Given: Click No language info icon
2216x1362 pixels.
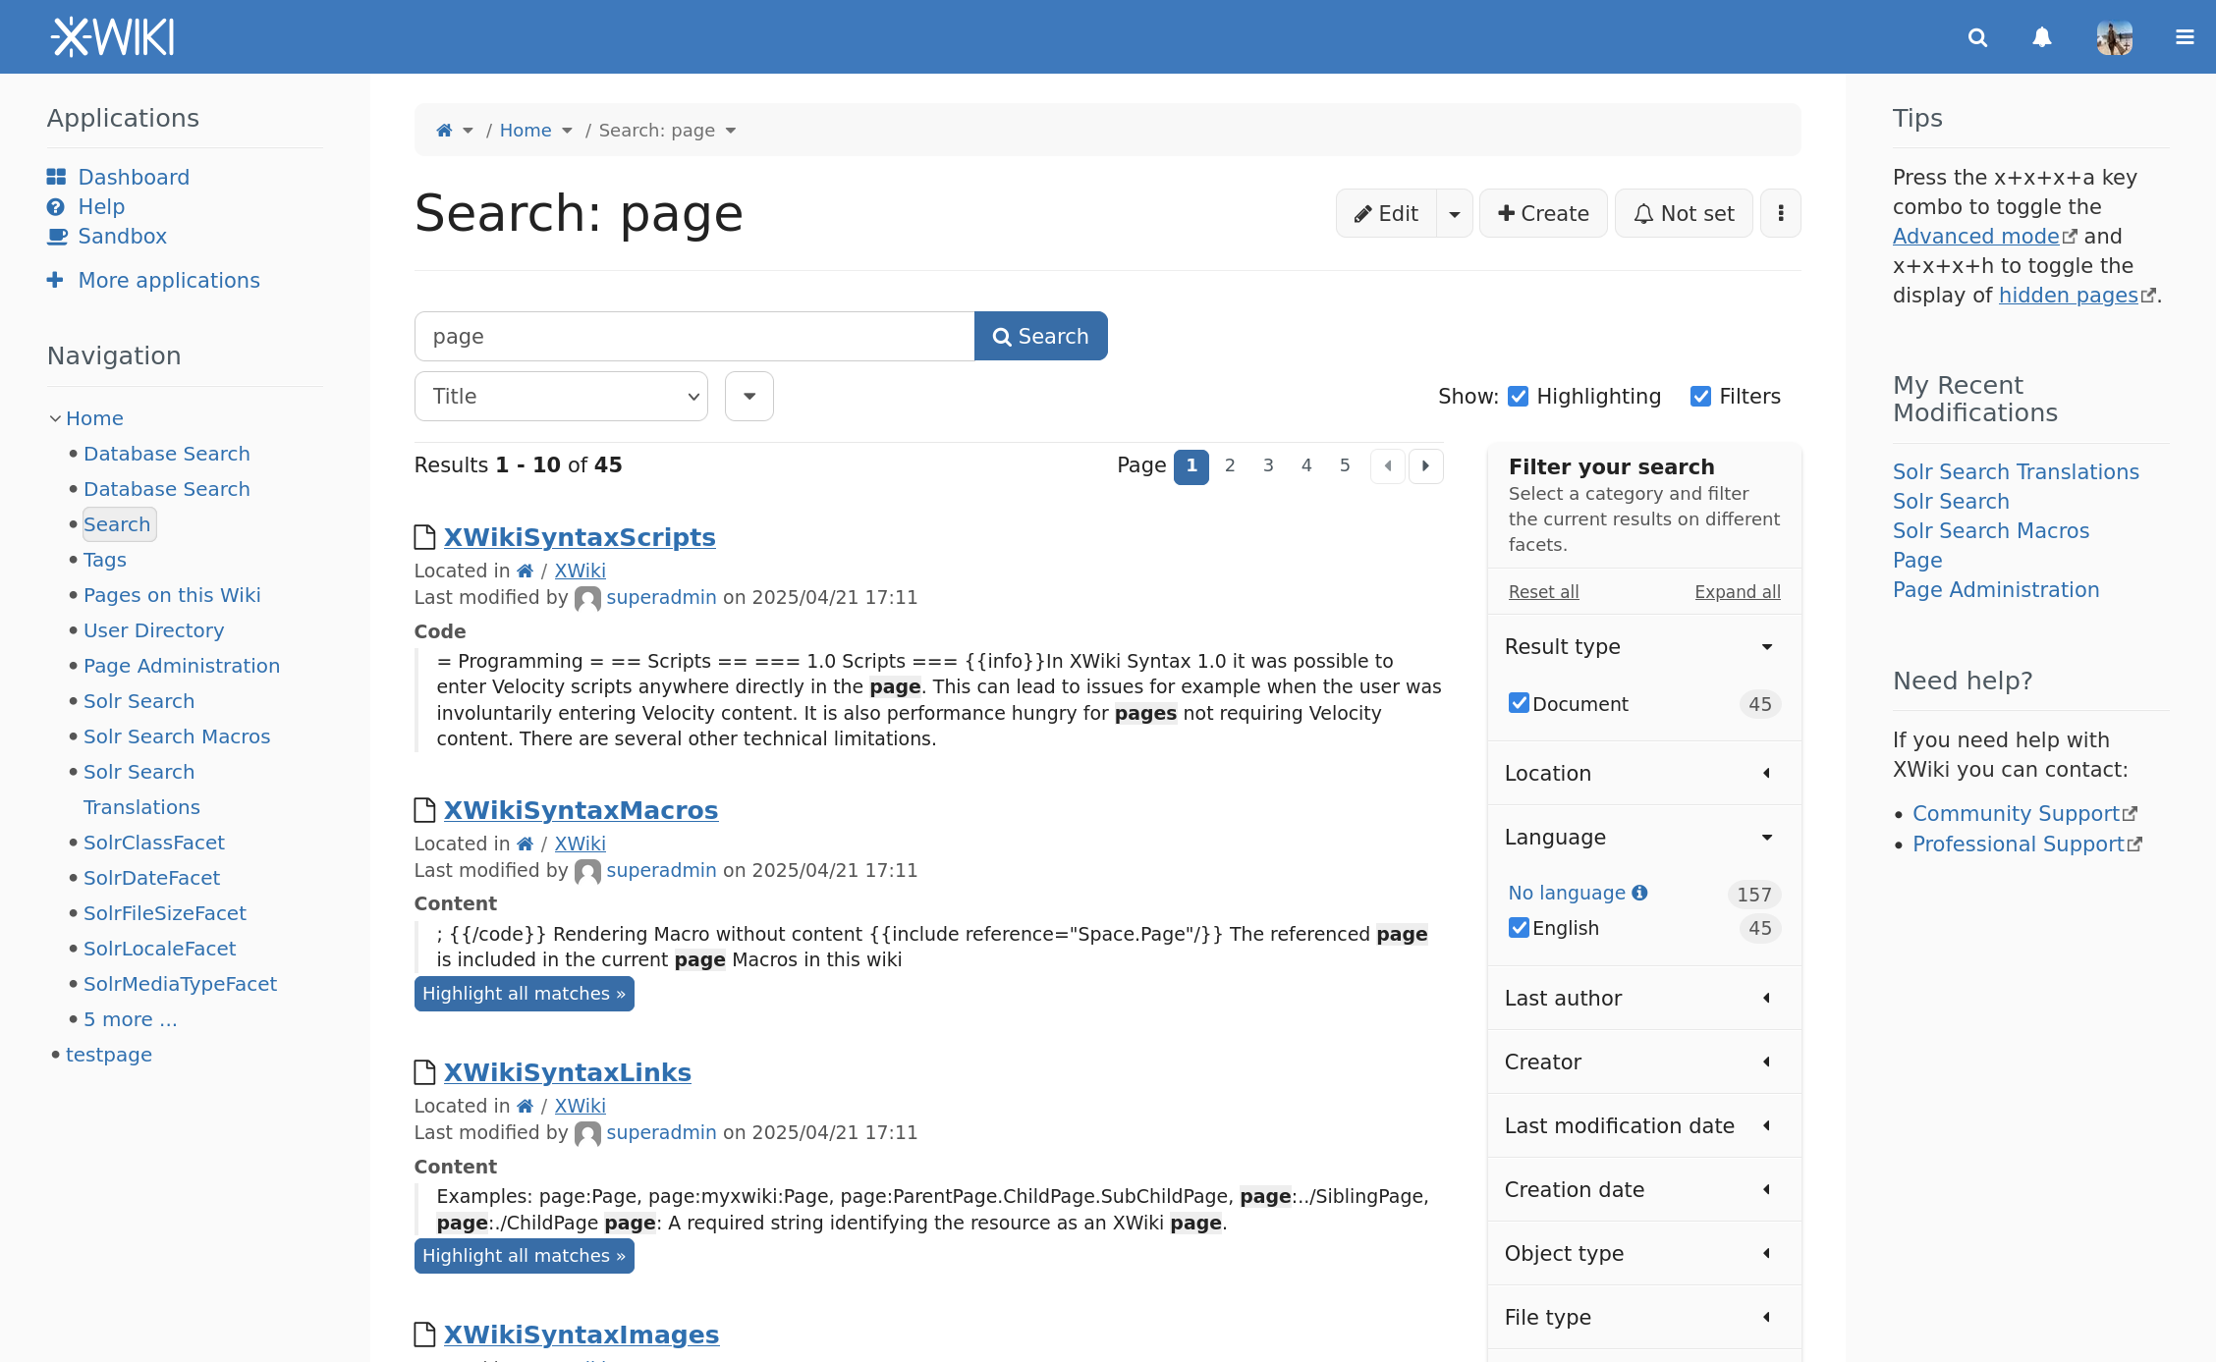Looking at the screenshot, I should tap(1639, 893).
